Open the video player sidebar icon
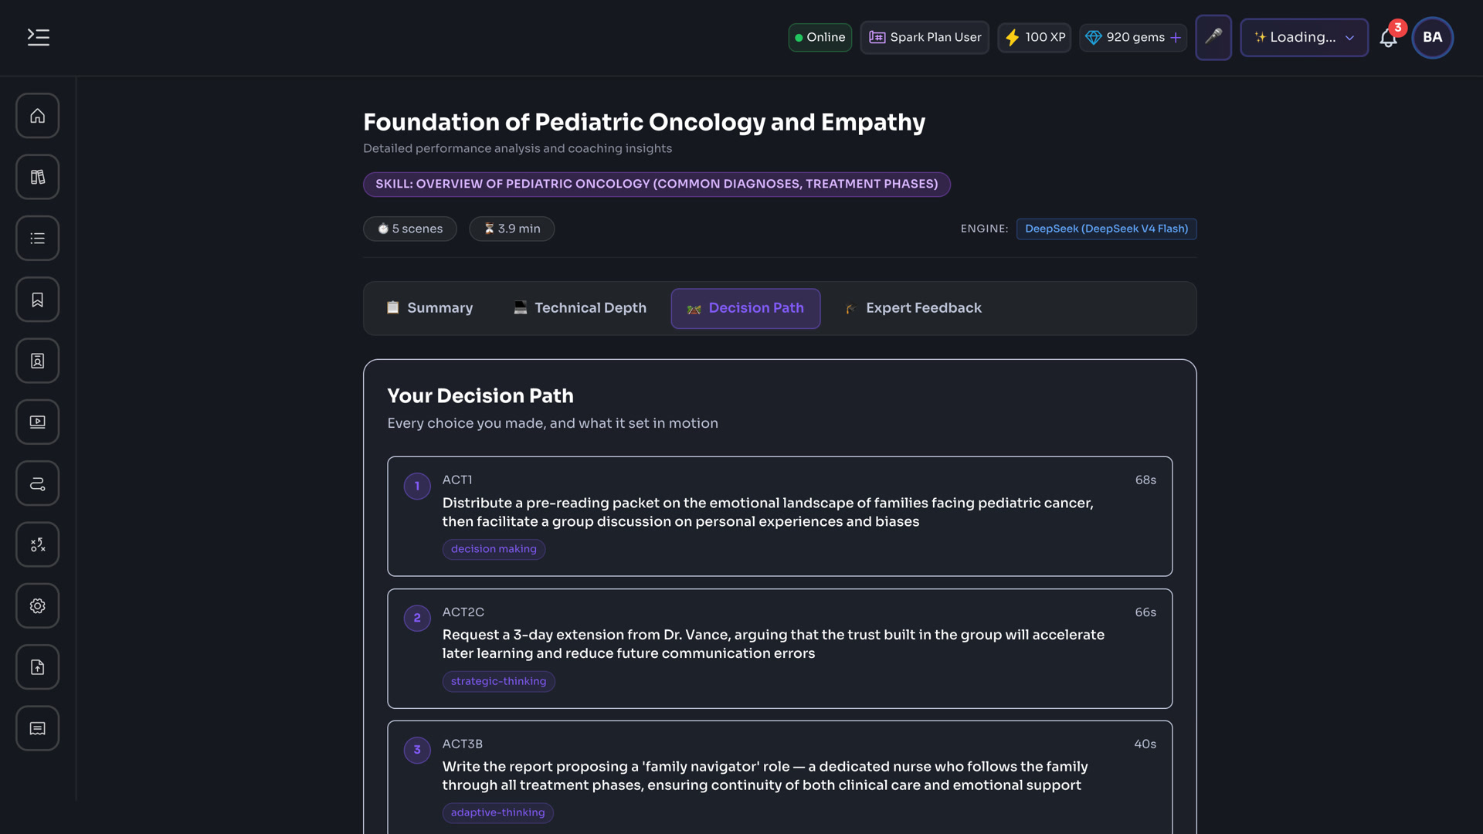This screenshot has height=834, width=1483. point(37,422)
